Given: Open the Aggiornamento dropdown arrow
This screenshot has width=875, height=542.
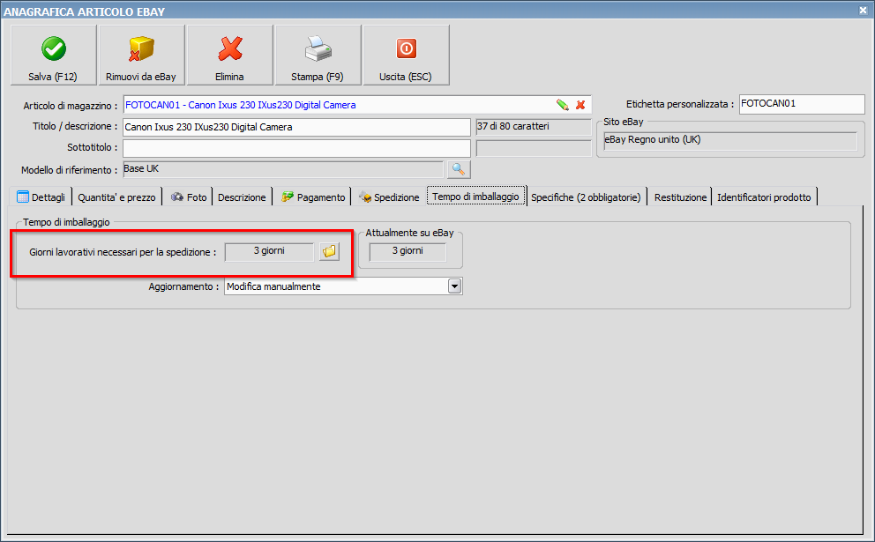Looking at the screenshot, I should (455, 286).
